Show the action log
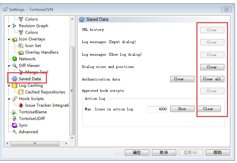Viewport: 237px width, 163px height. 182,109
